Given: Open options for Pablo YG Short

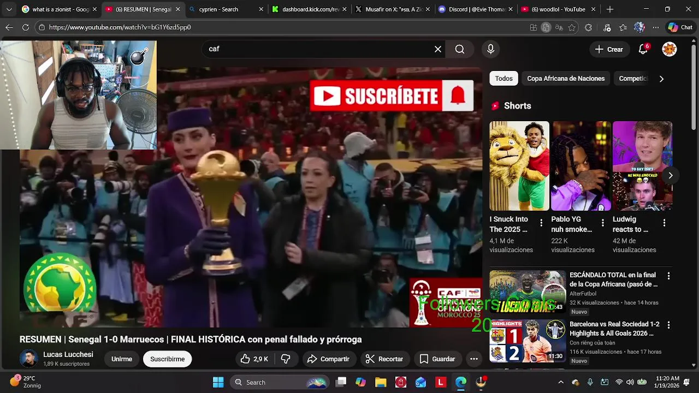Looking at the screenshot, I should pyautogui.click(x=603, y=223).
